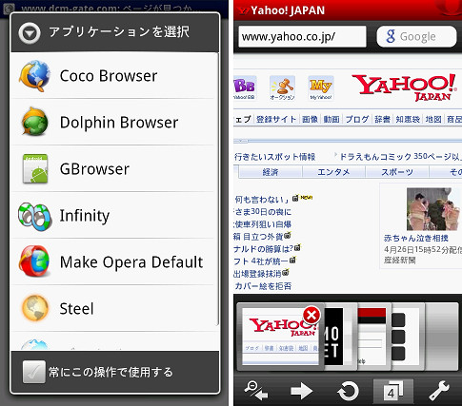
Task: Open the ナルドの勝算は? headline
Action: [x=264, y=249]
